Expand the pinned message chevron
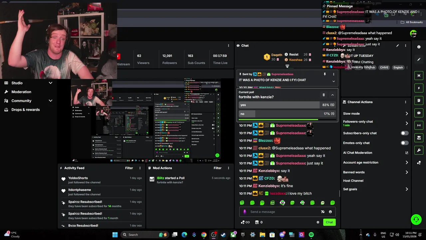 [x=333, y=81]
